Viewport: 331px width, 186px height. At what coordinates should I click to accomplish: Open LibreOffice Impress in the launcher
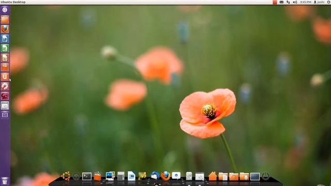coord(5,57)
